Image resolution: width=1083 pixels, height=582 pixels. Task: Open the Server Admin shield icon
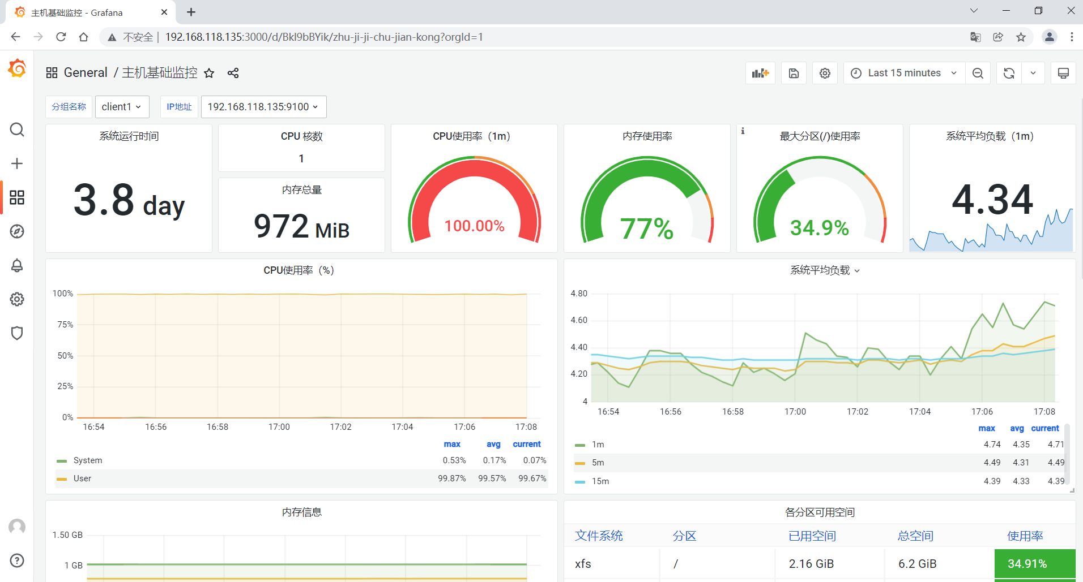click(17, 333)
